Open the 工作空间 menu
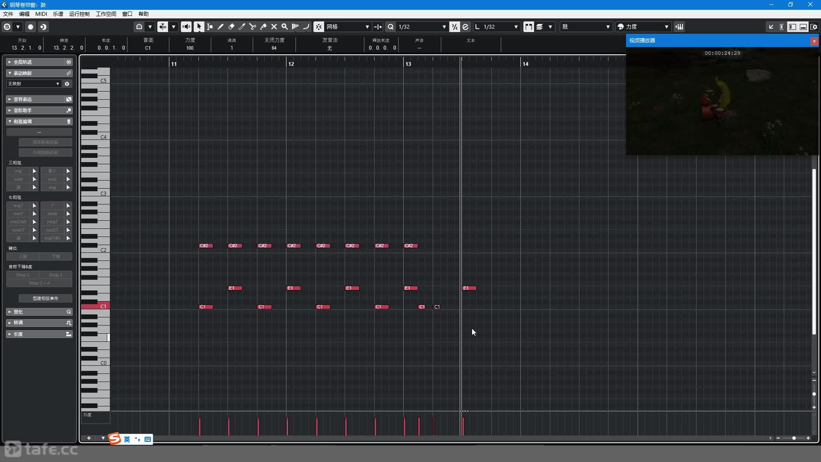 106,14
